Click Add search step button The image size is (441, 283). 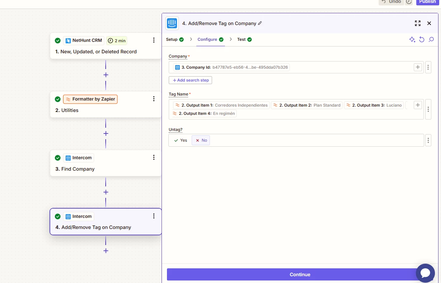pos(191,80)
